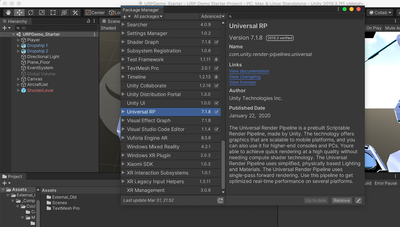The height and width of the screenshot is (227, 400).
Task: Select the Scale tool
Action: [x=41, y=12]
